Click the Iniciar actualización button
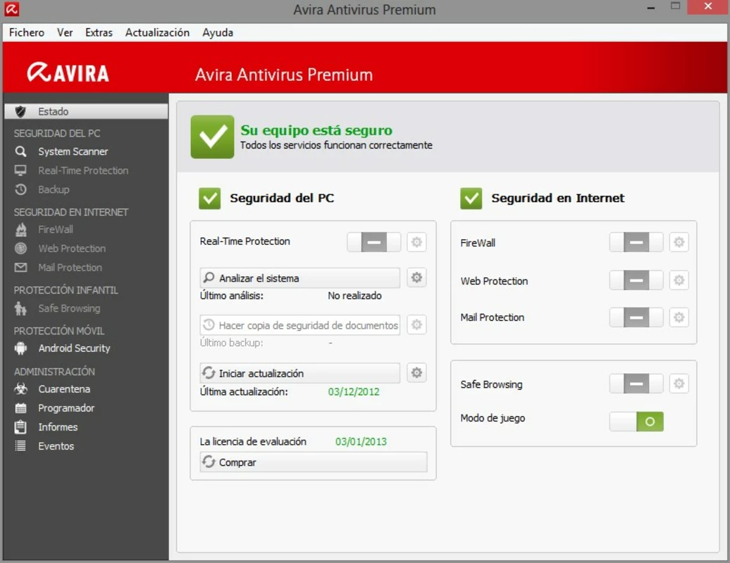 [x=300, y=373]
